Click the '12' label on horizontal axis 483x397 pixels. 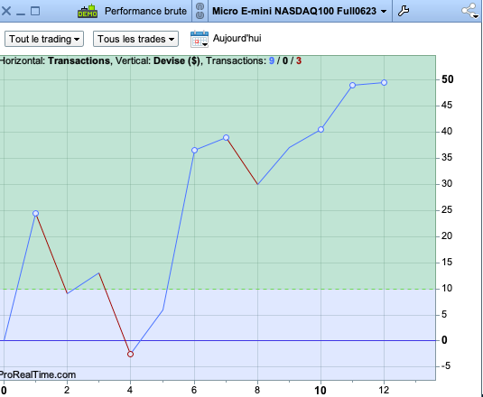pos(384,390)
